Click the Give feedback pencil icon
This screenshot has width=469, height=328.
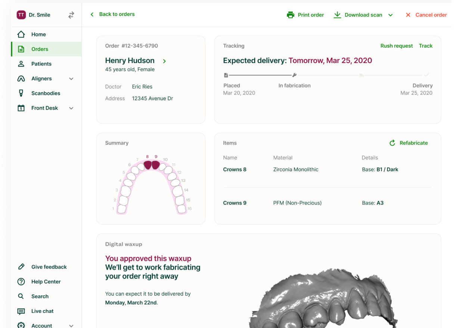coord(21,267)
